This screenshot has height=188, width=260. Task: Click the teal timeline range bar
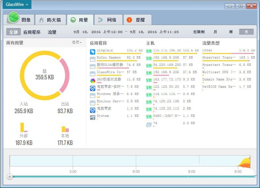tap(134, 177)
